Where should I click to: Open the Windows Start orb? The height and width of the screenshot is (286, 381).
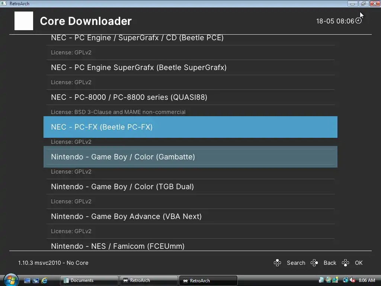pyautogui.click(x=11, y=280)
